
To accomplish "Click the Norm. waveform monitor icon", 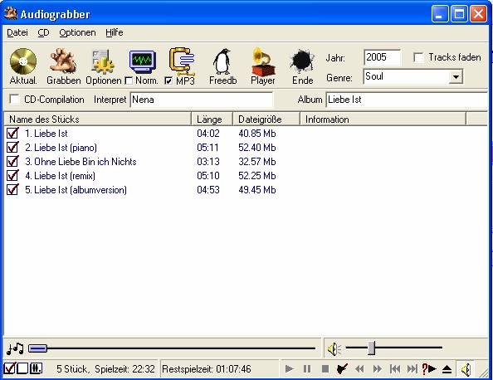I will pos(143,61).
